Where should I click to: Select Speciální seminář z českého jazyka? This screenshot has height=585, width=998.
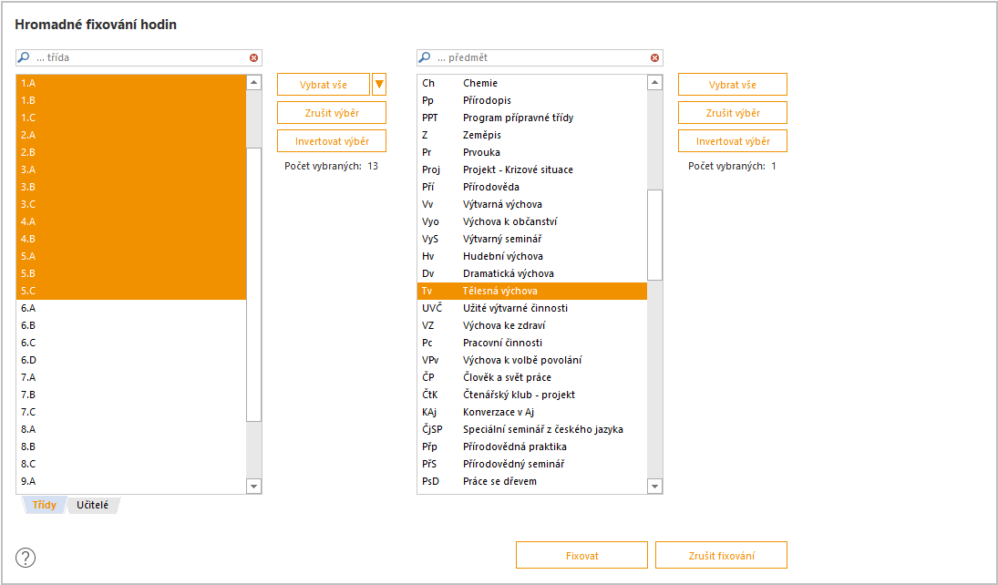click(533, 429)
